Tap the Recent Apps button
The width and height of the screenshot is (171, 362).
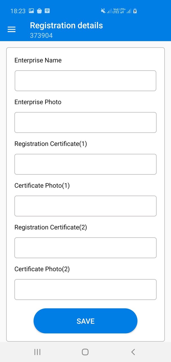[x=37, y=352]
